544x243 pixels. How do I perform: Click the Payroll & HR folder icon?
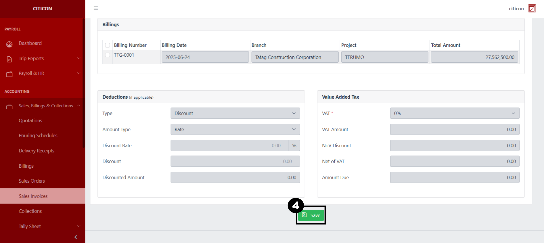coord(9,74)
